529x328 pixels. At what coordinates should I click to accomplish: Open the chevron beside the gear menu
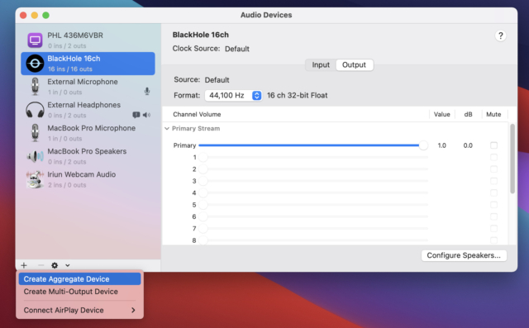click(68, 265)
